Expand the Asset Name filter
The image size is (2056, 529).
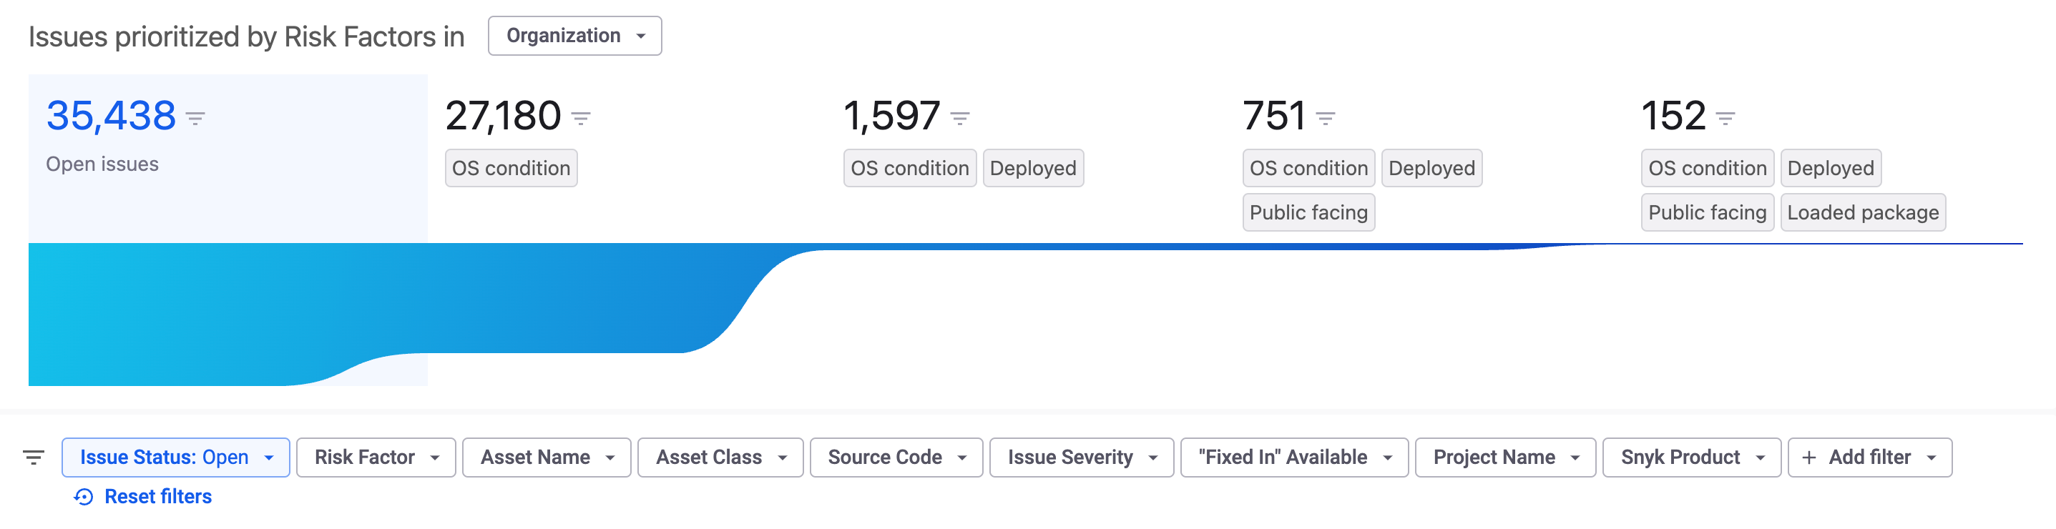click(x=547, y=458)
